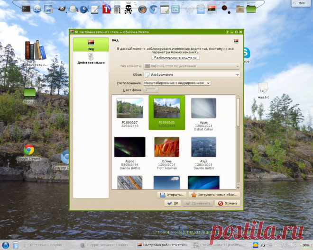Switch to Действия мыши section
Viewport: 313px width, 250px height.
click(90, 59)
